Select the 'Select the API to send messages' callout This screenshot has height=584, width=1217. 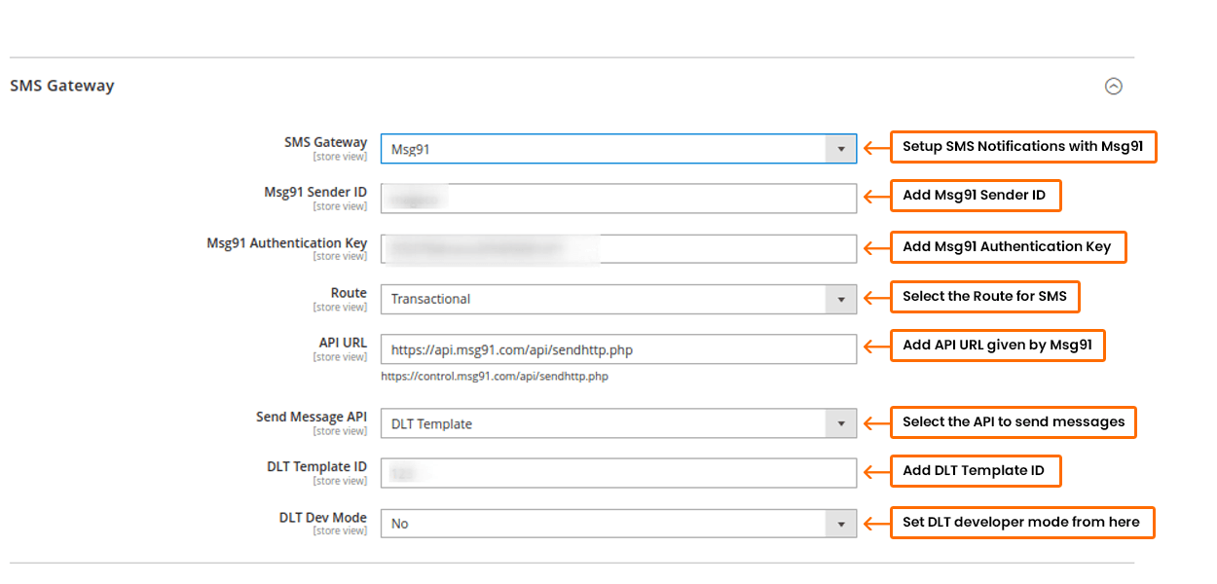coord(1013,421)
